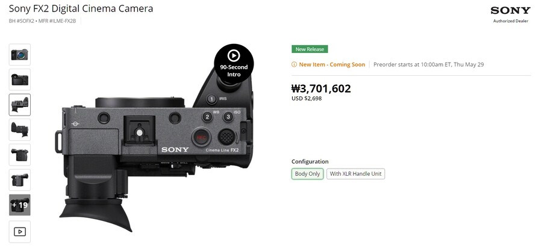Click the New Item - Coming Soon text
Screen dimensions: 542x251
click(x=332, y=64)
